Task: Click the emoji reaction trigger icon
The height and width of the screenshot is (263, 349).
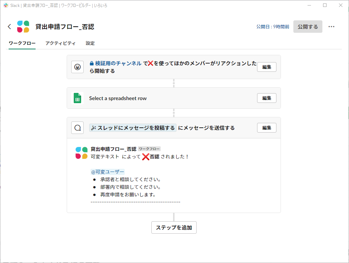Action: 77,67
